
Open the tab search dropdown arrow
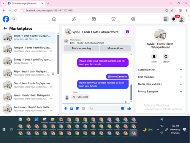click(3, 3)
